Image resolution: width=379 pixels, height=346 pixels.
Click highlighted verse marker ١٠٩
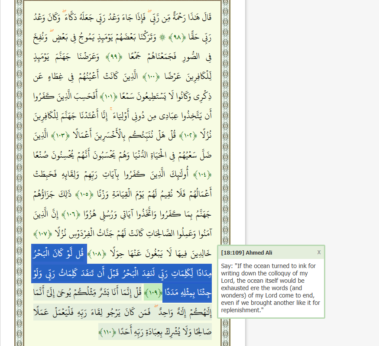point(153,293)
